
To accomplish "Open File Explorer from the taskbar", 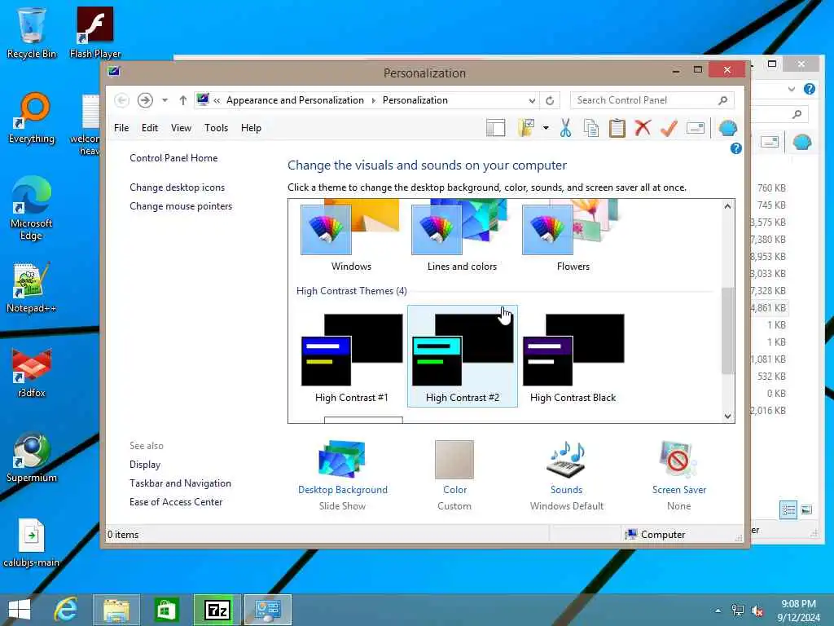I will 116,610.
